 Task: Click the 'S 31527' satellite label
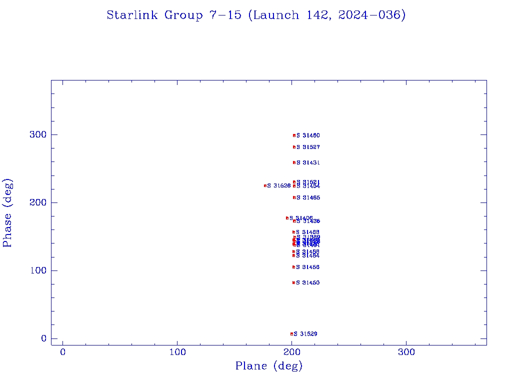pyautogui.click(x=308, y=147)
